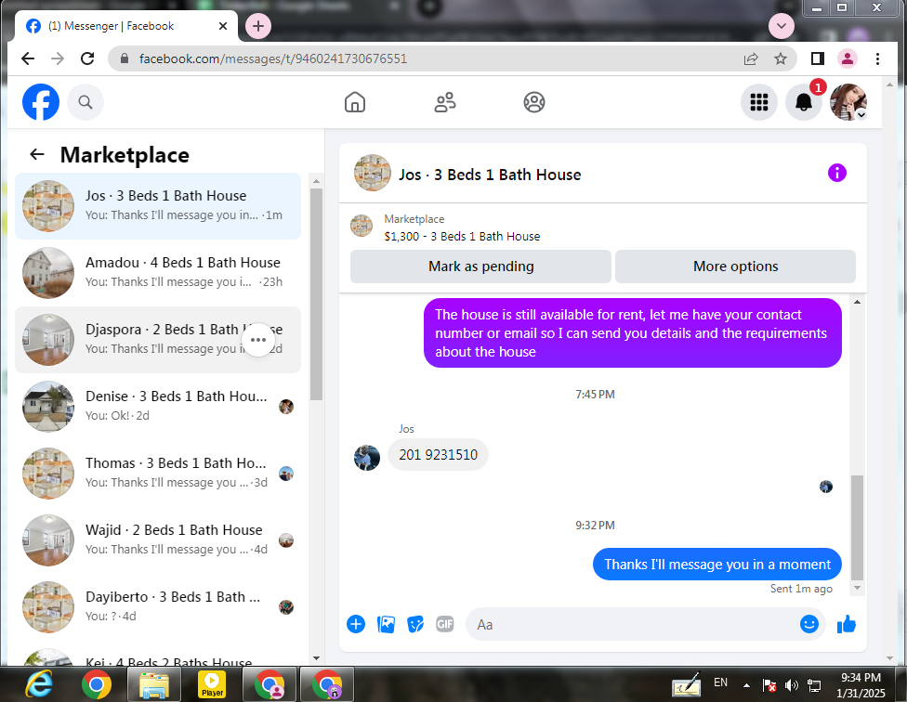Go back in browser history
The width and height of the screenshot is (907, 702).
coord(28,58)
